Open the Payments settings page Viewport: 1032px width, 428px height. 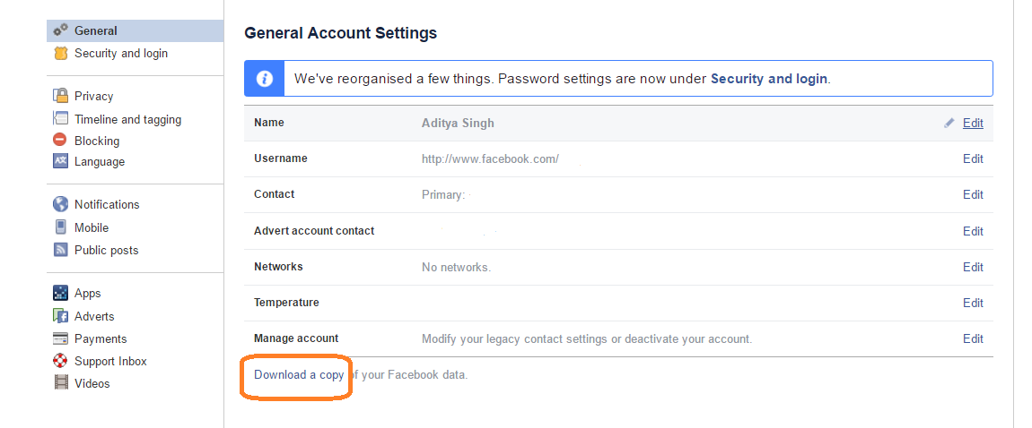(x=100, y=338)
